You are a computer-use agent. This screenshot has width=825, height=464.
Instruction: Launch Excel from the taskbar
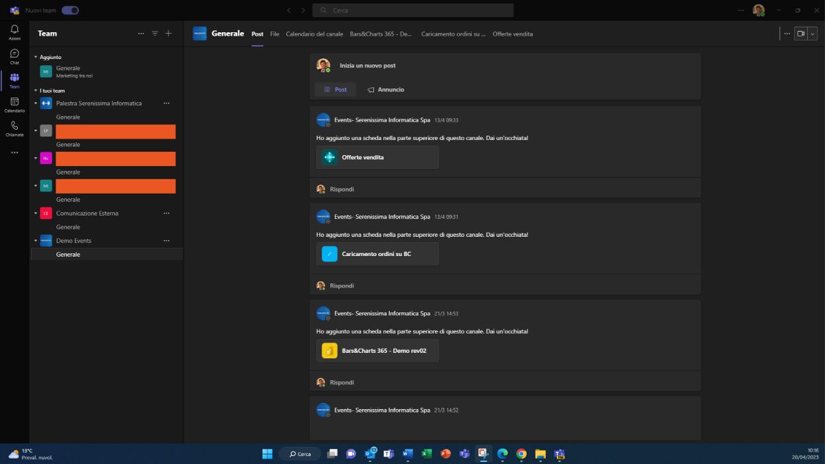[426, 454]
